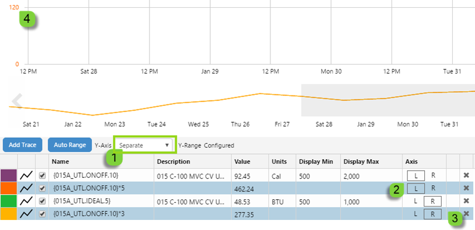
Task: Click the Add Trace button
Action: coord(23,145)
